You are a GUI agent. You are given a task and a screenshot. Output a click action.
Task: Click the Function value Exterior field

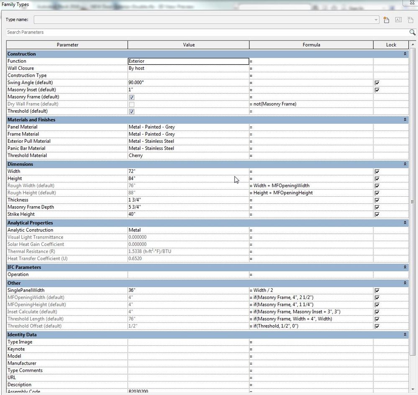click(x=188, y=61)
